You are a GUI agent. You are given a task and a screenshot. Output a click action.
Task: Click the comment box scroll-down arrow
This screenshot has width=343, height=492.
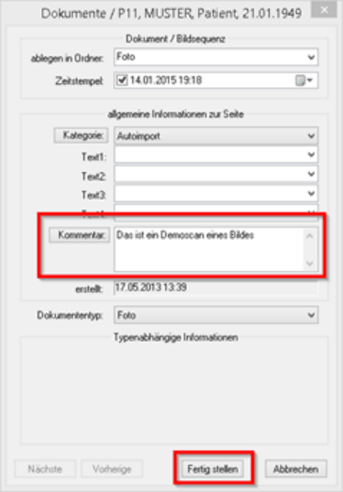click(x=310, y=263)
